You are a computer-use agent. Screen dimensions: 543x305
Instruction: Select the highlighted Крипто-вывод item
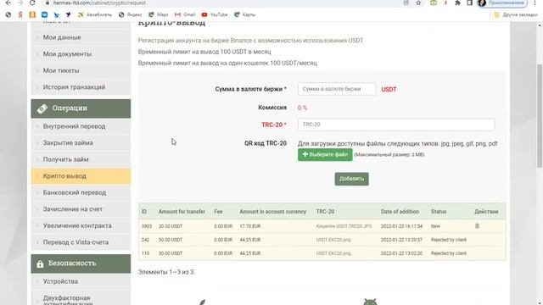click(81, 176)
